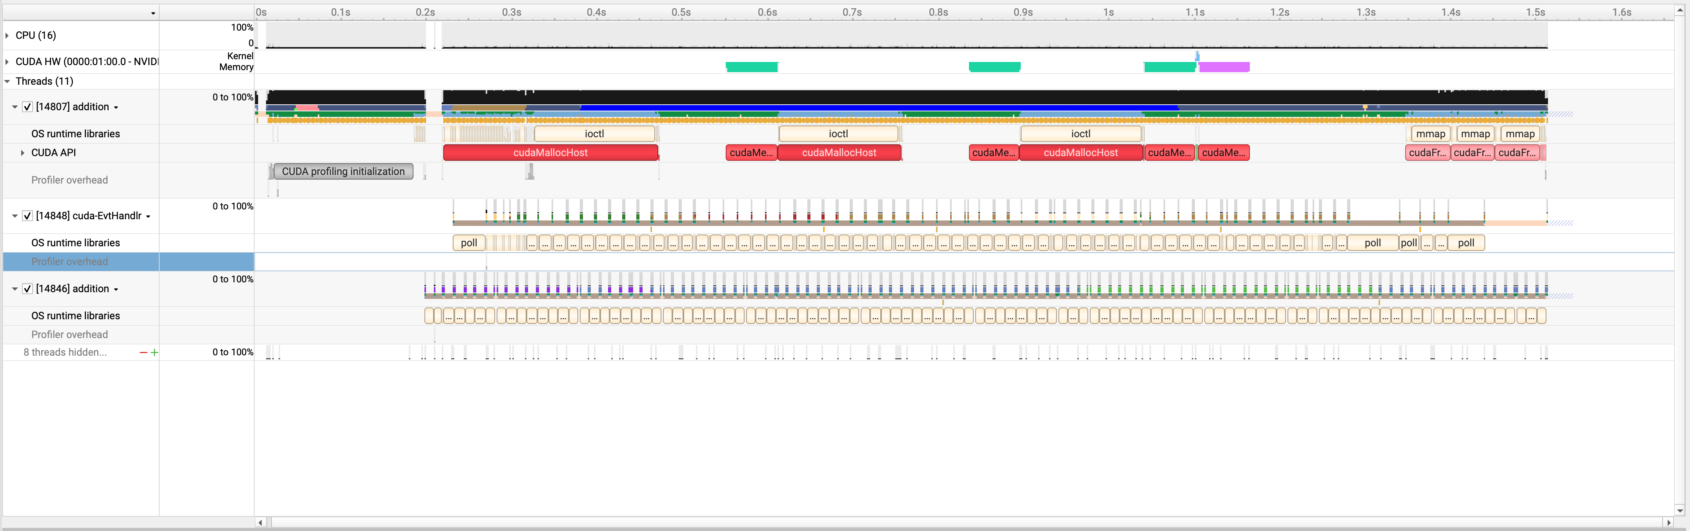Click the green plus show-threads icon
Screen dimensions: 1690x531
click(154, 353)
